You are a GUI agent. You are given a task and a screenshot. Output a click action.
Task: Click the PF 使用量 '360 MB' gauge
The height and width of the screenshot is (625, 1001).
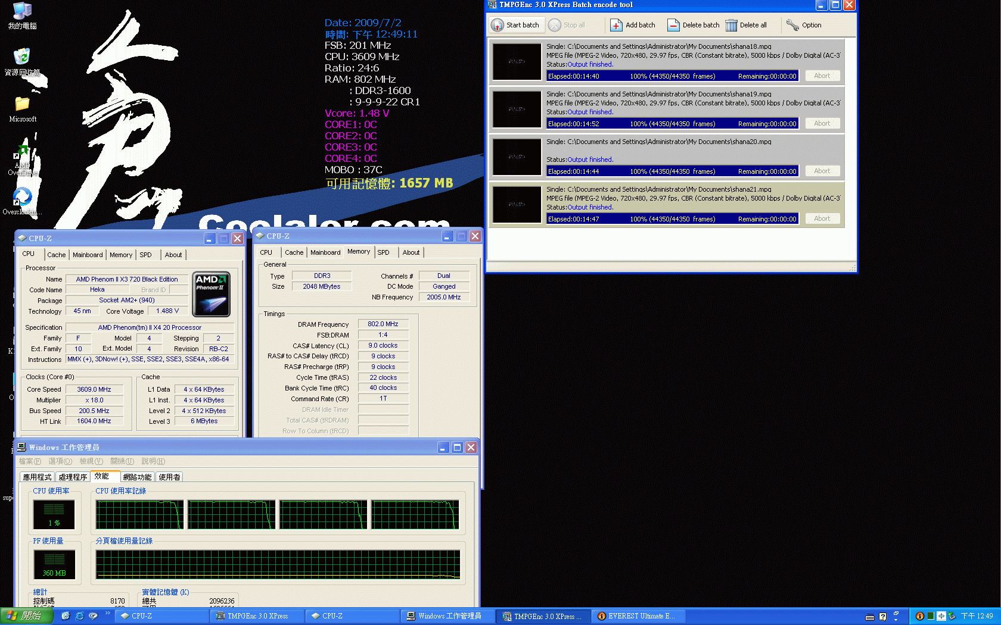(x=54, y=565)
